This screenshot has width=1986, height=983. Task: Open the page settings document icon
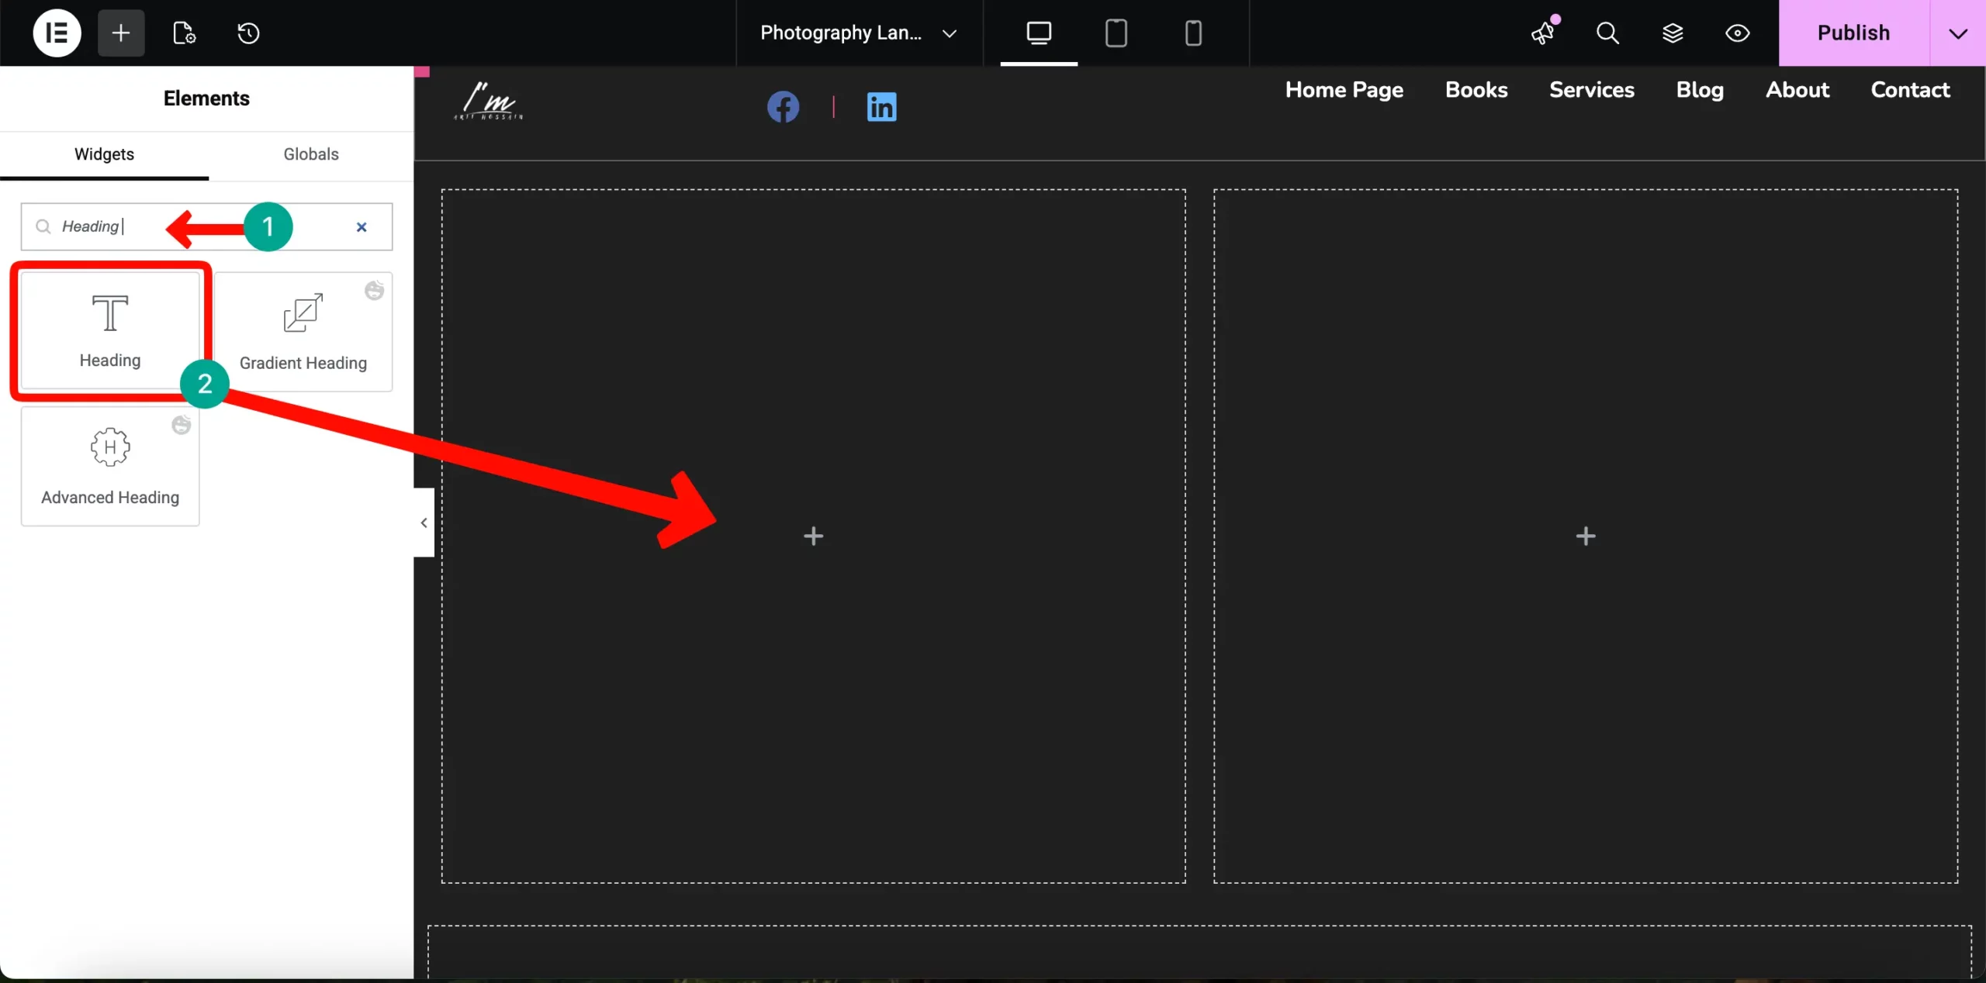tap(184, 33)
